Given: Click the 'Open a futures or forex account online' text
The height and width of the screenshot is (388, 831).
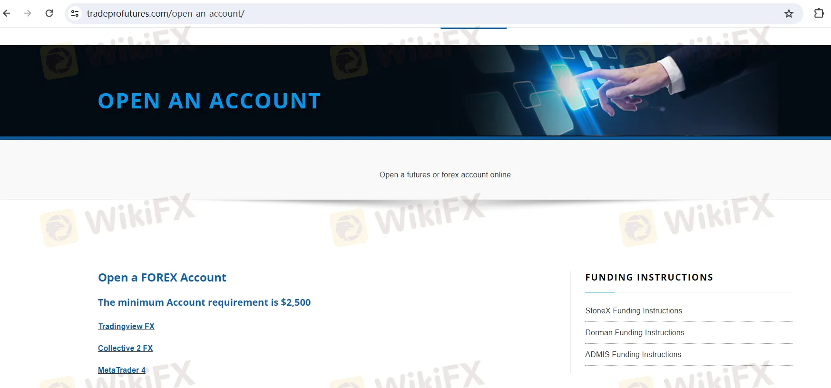Looking at the screenshot, I should [x=445, y=175].
